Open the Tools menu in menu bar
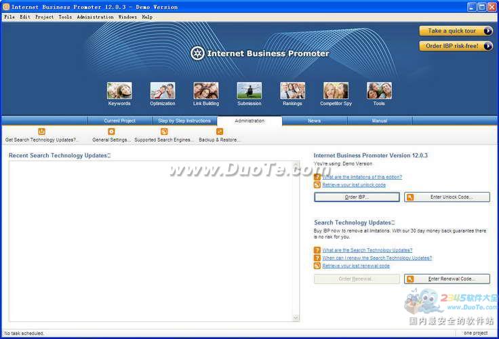499x339 pixels. click(65, 17)
